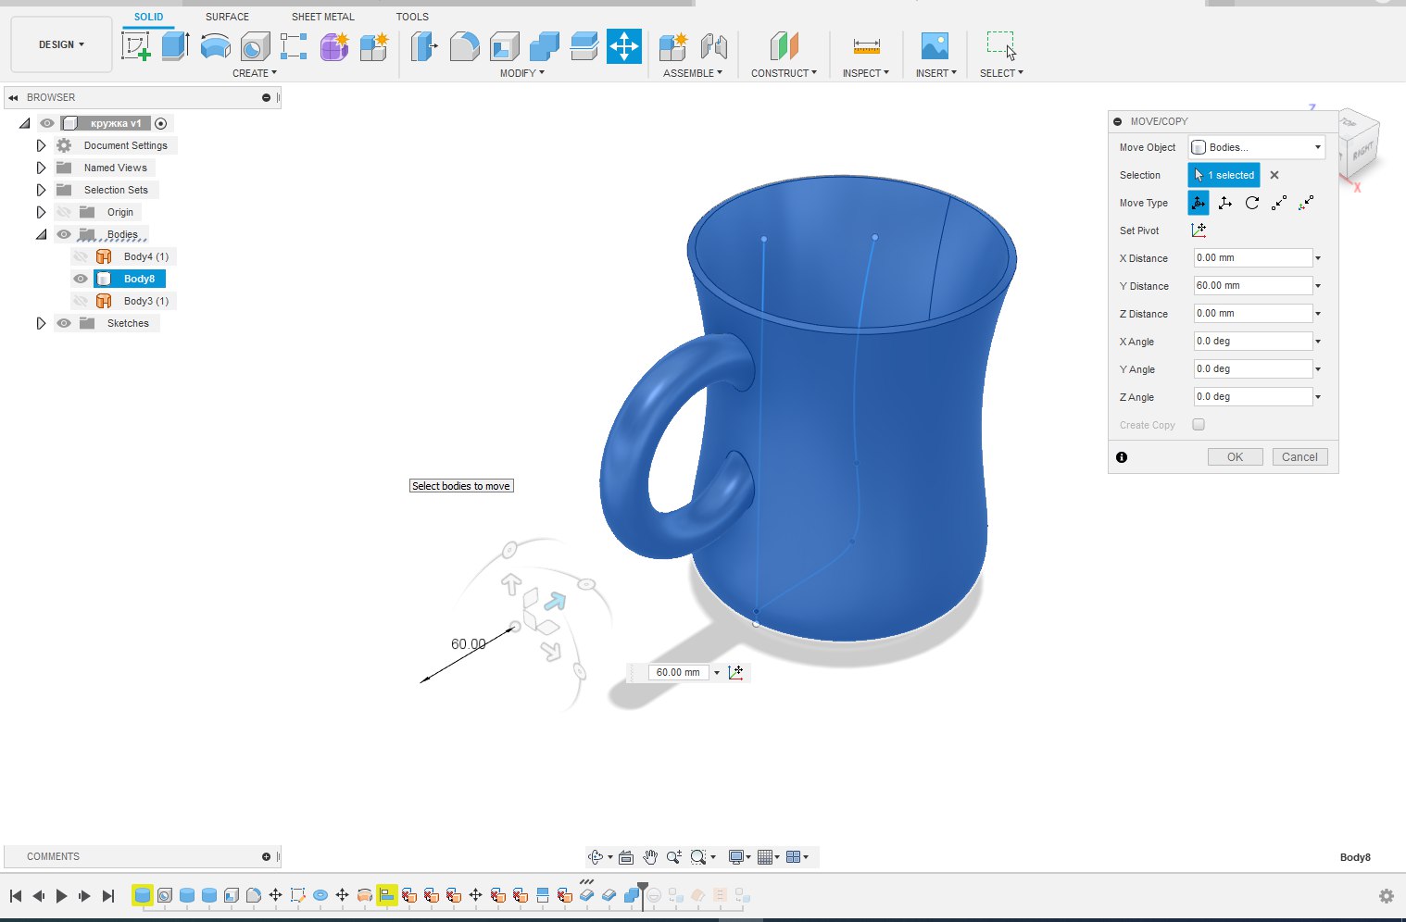Jump to the timeline start
Image resolution: width=1406 pixels, height=922 pixels.
(x=16, y=895)
